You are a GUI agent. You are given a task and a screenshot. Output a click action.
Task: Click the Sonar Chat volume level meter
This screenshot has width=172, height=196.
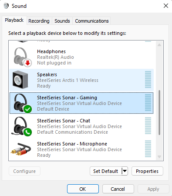coord(148,126)
